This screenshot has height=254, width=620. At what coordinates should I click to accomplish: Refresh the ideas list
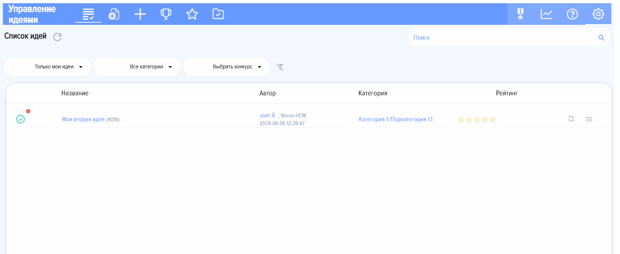pos(57,37)
